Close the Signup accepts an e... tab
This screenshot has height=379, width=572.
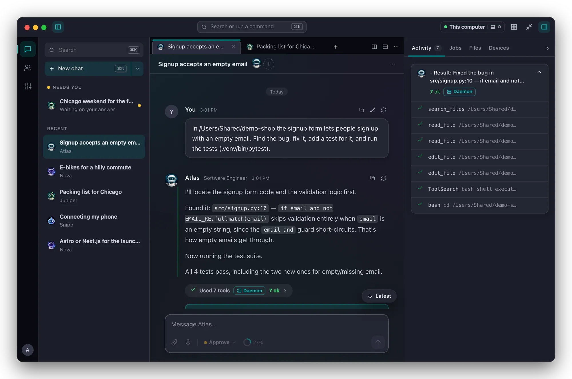tap(233, 47)
